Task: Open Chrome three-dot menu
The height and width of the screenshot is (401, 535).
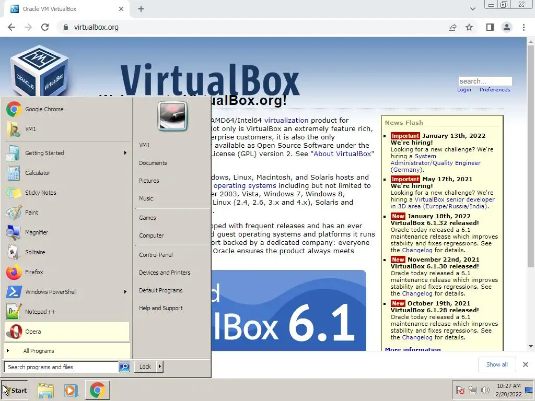Action: coord(524,27)
